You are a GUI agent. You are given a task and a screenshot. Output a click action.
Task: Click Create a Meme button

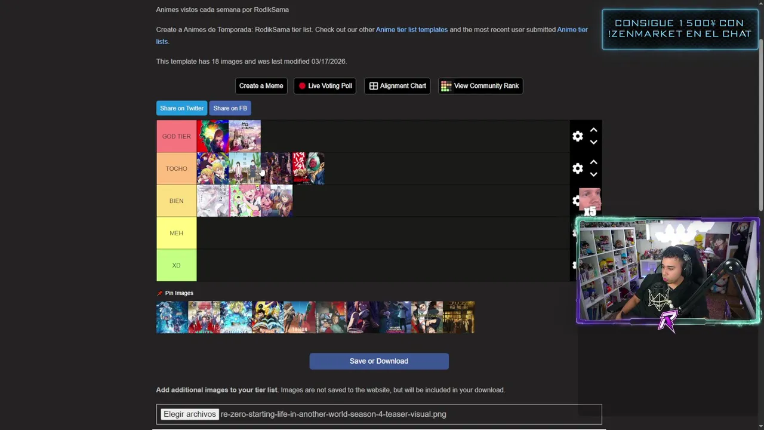click(x=261, y=86)
